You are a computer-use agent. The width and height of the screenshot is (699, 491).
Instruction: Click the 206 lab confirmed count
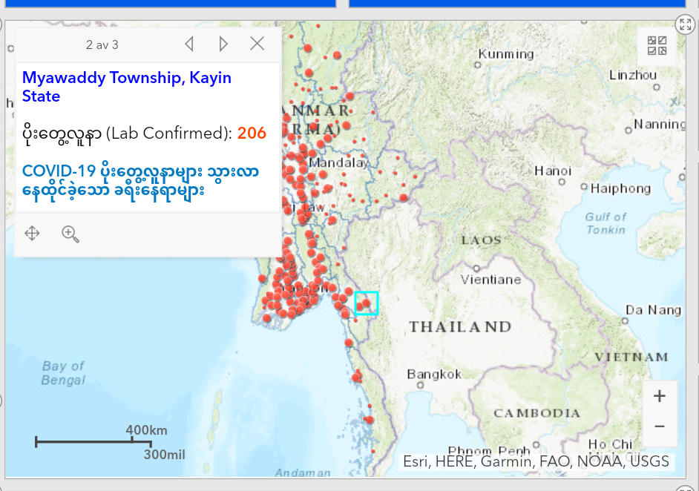252,134
